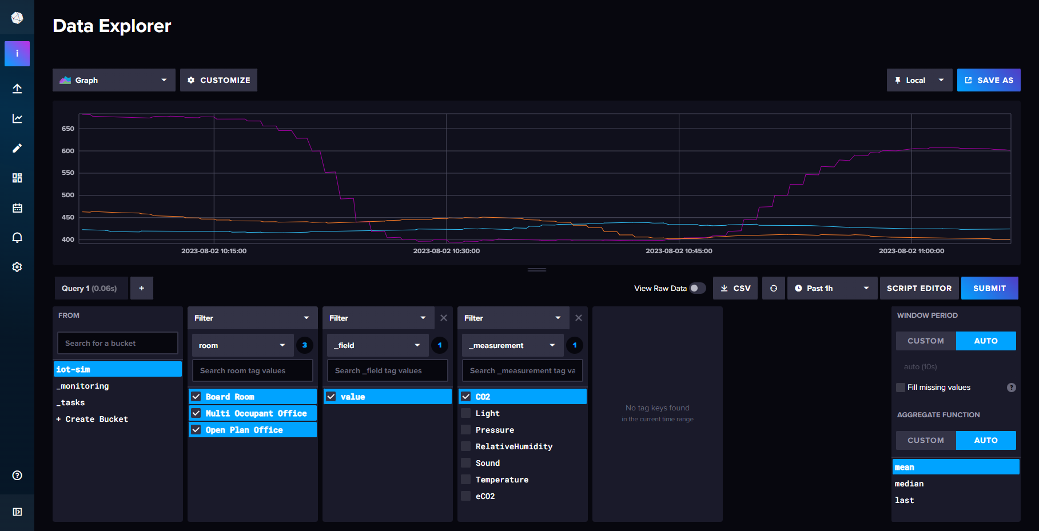Select _tasks bucket
1039x531 pixels.
pyautogui.click(x=118, y=402)
